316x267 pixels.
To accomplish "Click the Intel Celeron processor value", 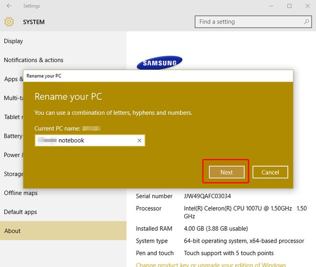I will pyautogui.click(x=245, y=212).
